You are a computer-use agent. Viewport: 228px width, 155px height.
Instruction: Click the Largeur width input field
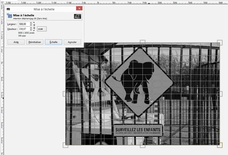(x=24, y=24)
